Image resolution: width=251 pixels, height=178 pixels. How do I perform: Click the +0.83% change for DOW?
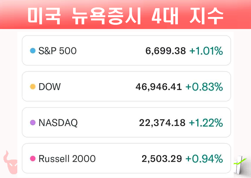coord(204,87)
